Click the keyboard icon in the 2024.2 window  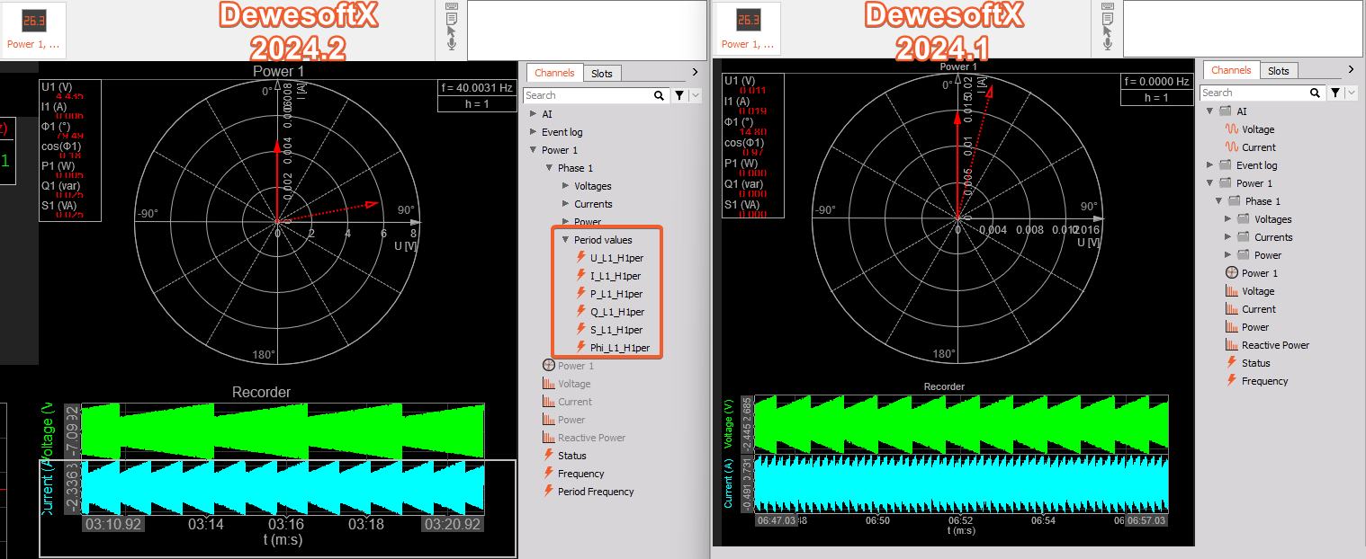coord(452,6)
